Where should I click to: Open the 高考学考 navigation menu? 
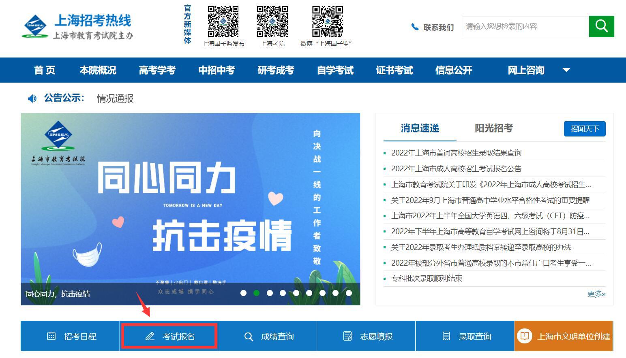pos(157,70)
